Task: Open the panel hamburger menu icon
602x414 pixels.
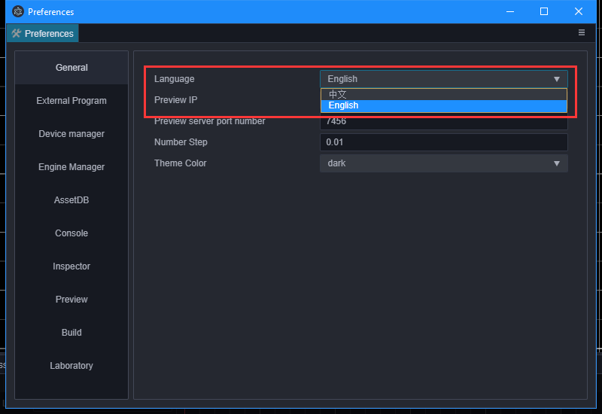Action: (581, 32)
